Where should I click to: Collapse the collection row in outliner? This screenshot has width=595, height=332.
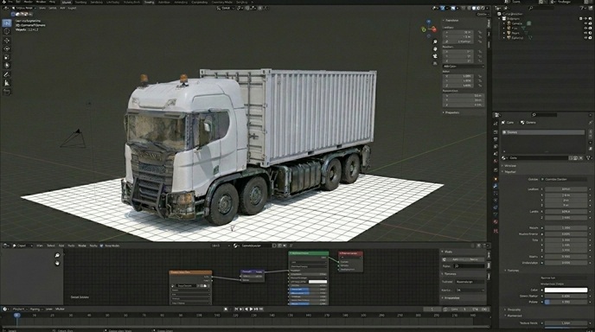[x=500, y=18]
